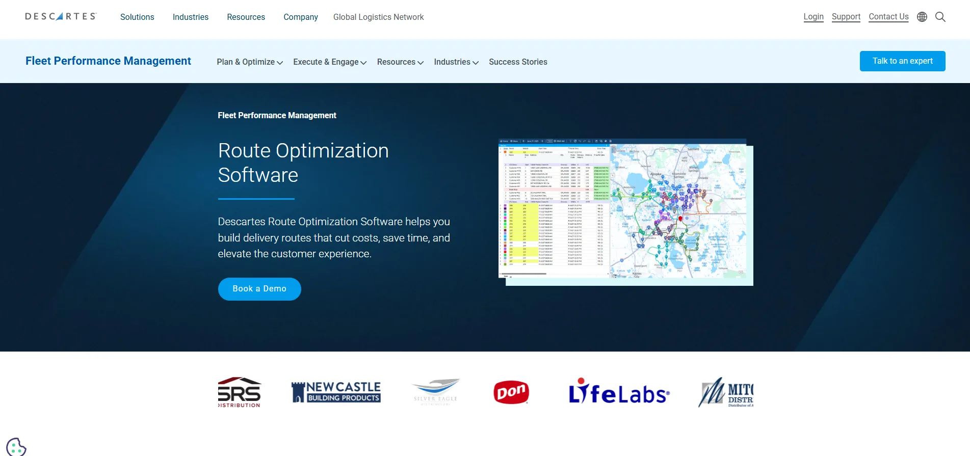Click the Fleet Performance Management hero label
The width and height of the screenshot is (970, 456).
pos(277,115)
